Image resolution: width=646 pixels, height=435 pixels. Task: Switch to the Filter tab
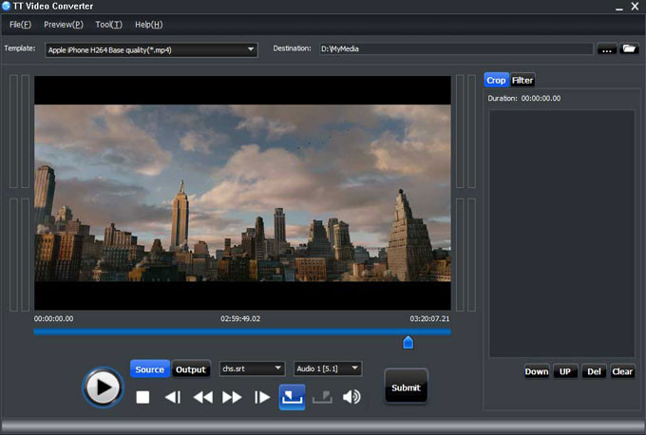point(522,80)
